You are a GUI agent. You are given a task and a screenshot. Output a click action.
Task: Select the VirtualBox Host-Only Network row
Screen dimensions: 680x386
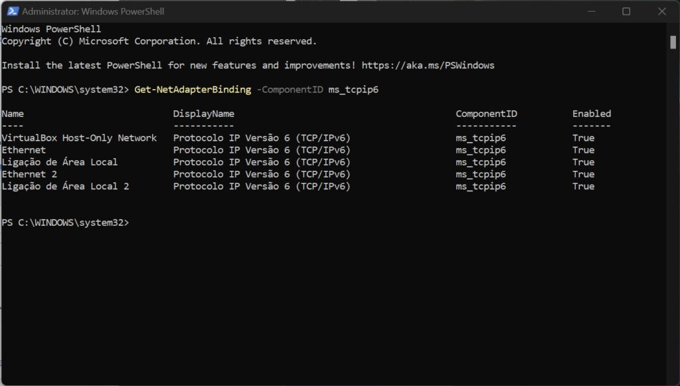coord(80,138)
